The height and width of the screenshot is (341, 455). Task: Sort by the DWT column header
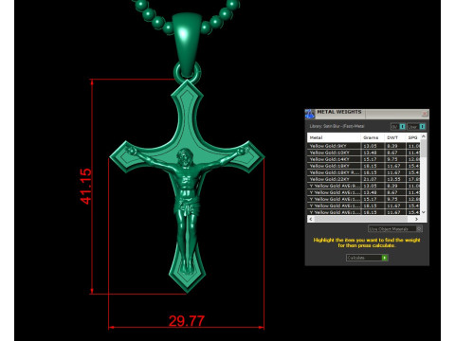395,137
